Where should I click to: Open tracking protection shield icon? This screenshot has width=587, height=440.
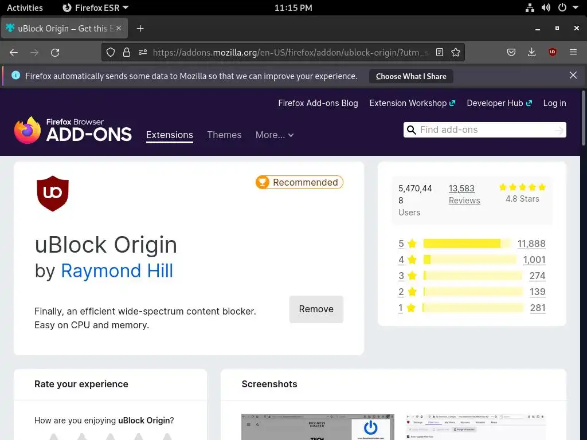(x=111, y=52)
